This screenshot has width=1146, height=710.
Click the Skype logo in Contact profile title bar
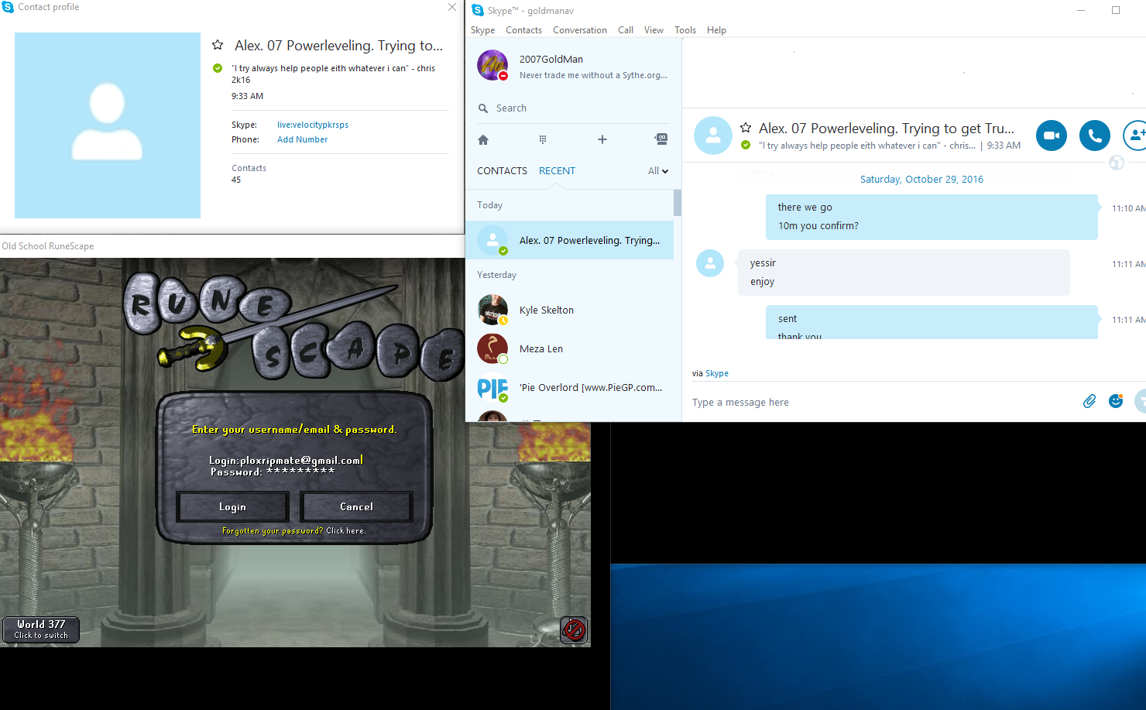pos(8,7)
